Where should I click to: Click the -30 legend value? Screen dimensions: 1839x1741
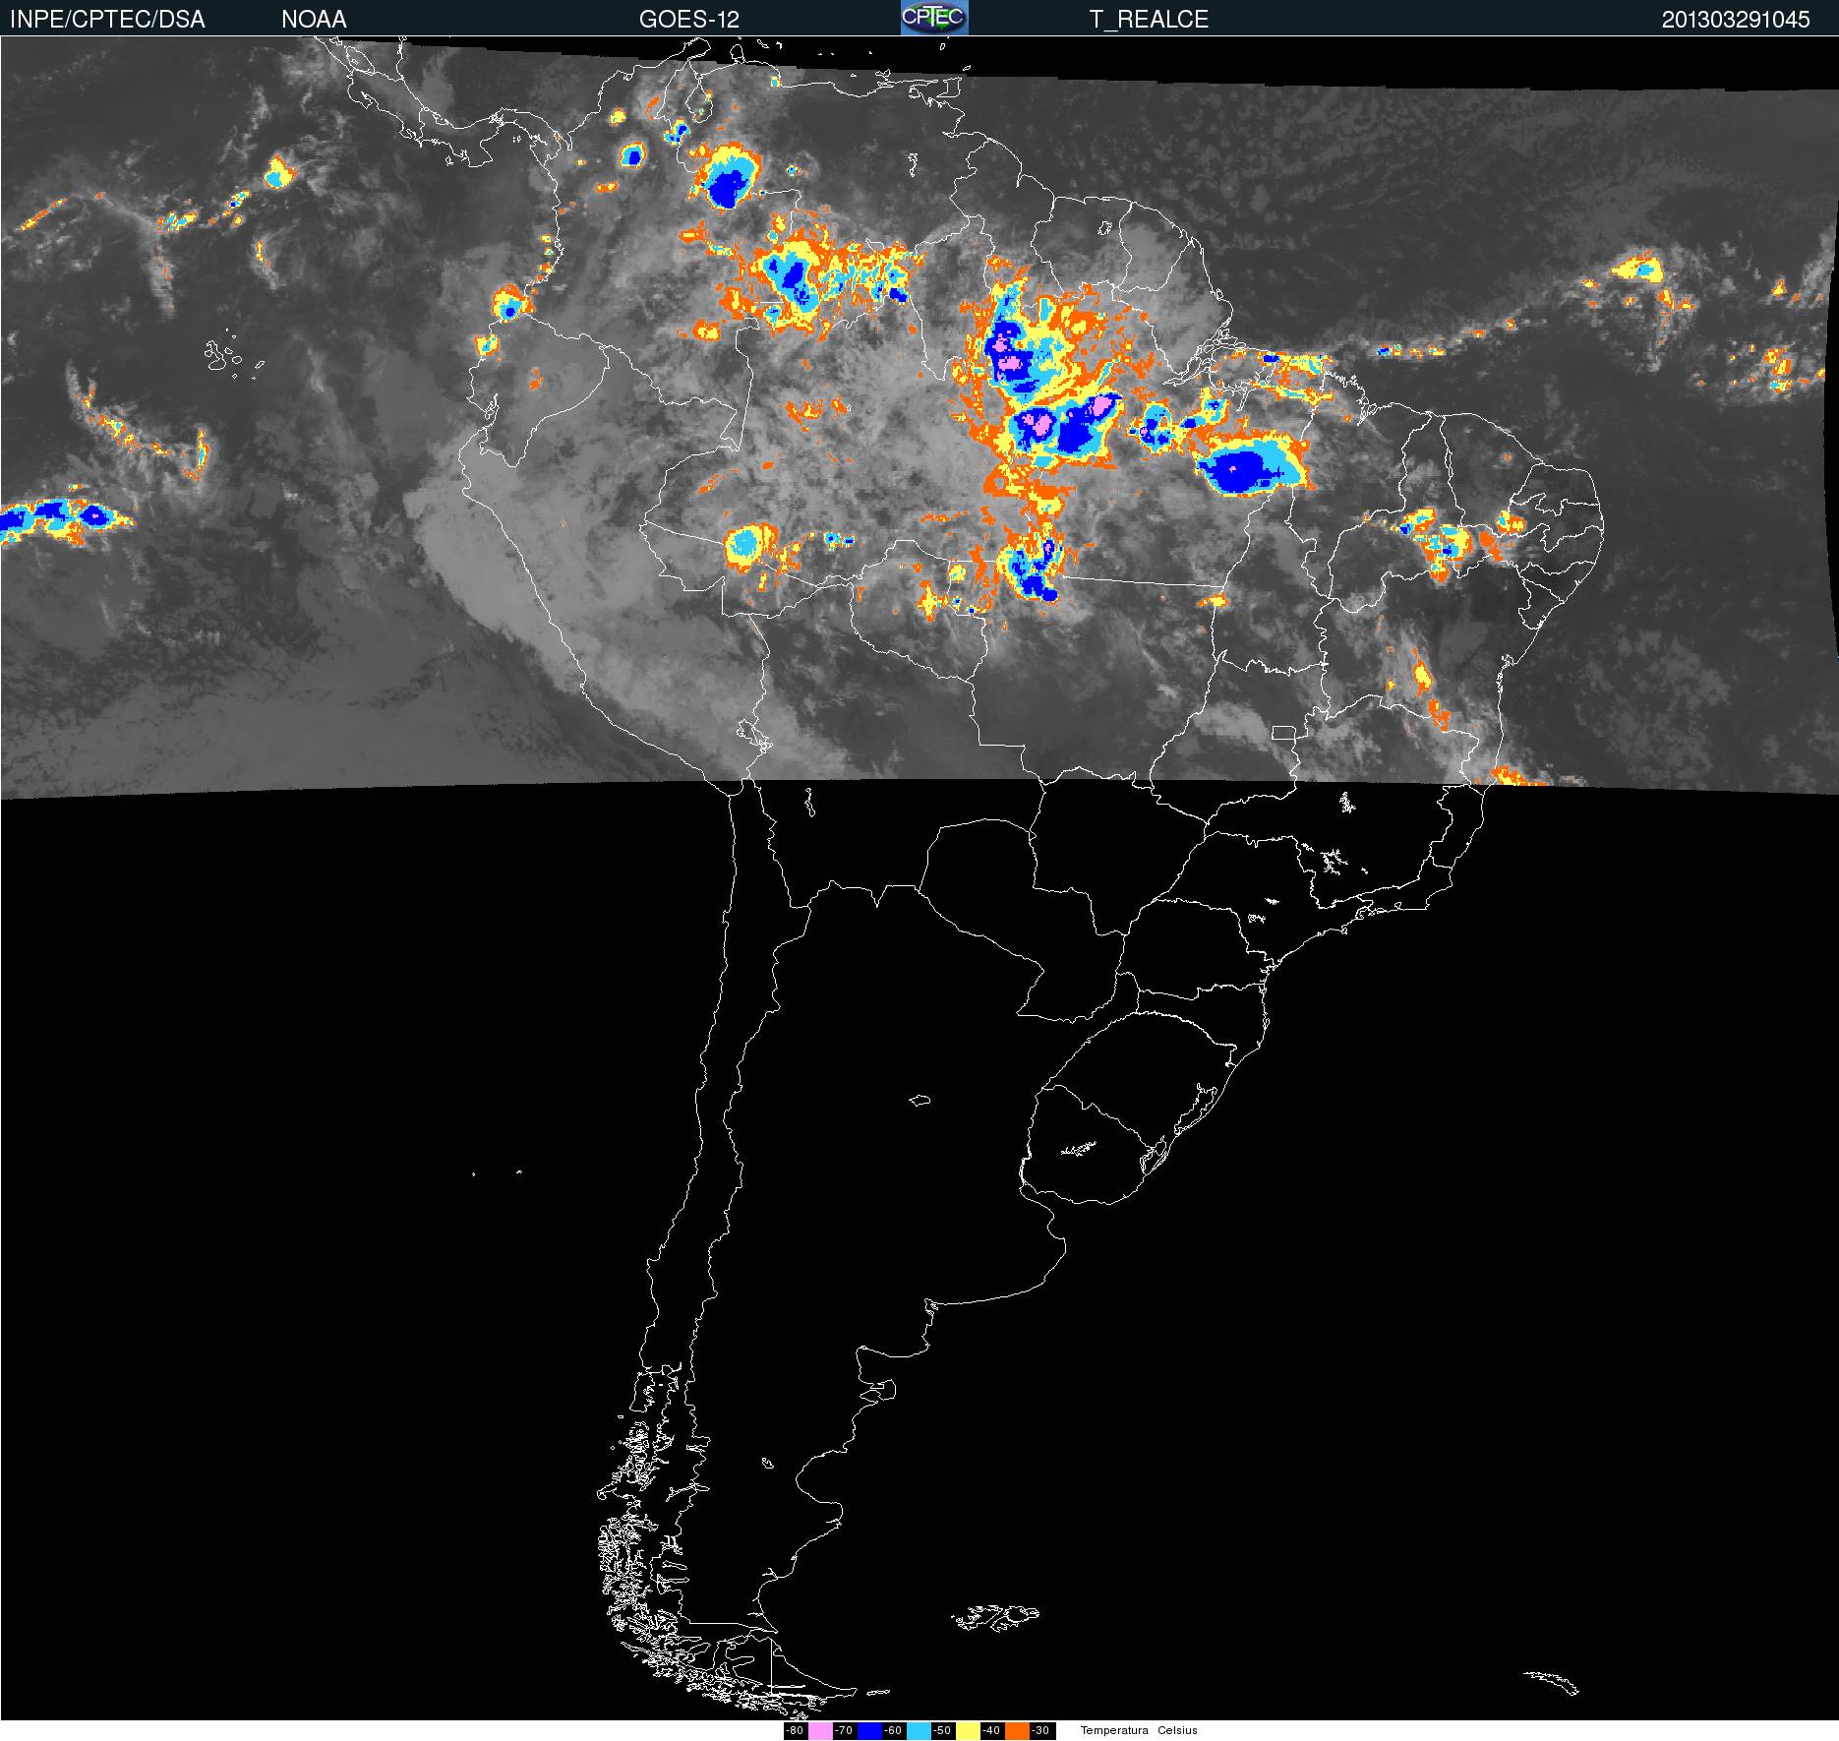[x=1040, y=1731]
